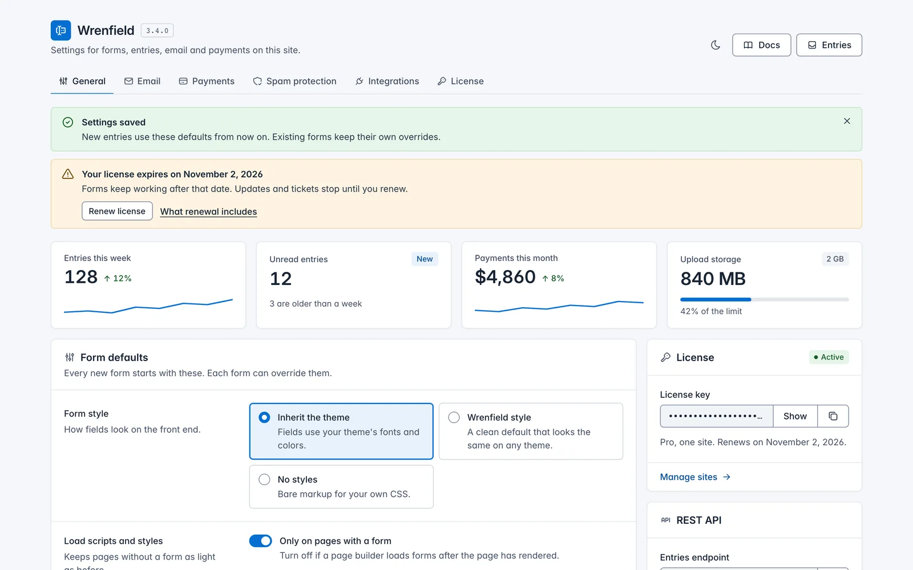This screenshot has width=913, height=570.
Task: Open the Payments tab
Action: [x=207, y=81]
